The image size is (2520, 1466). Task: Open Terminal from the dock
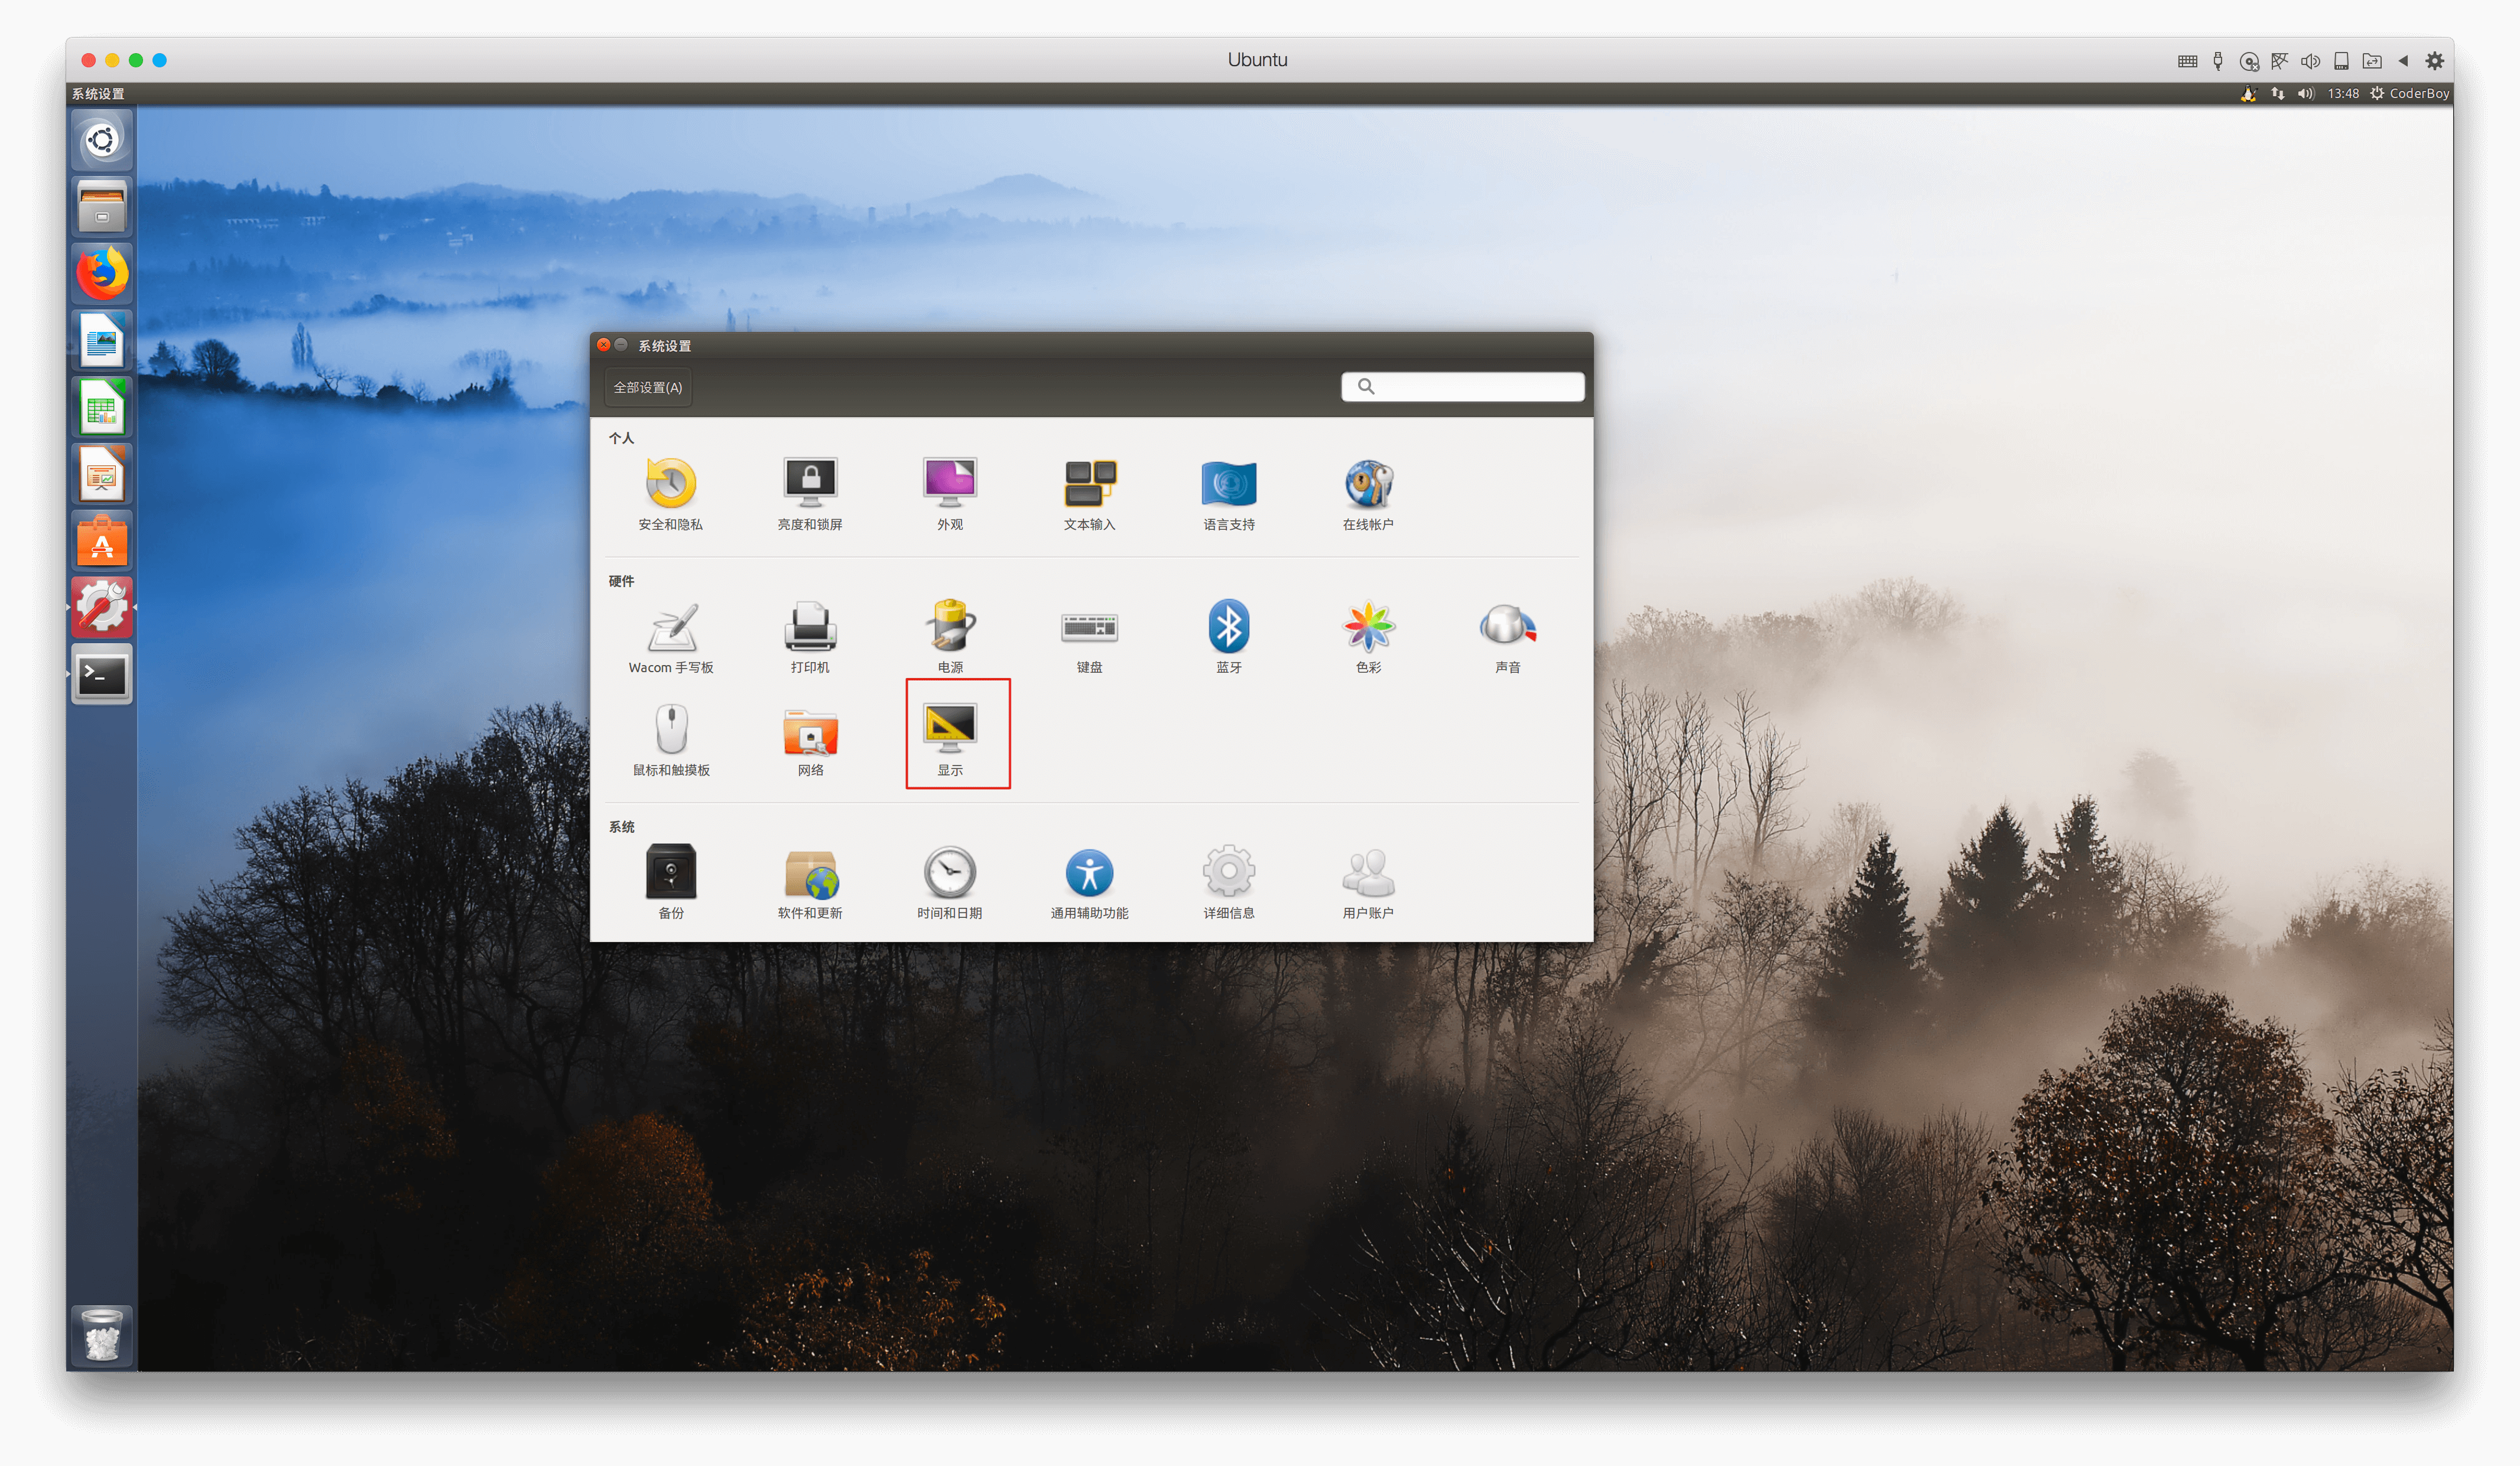[x=102, y=675]
